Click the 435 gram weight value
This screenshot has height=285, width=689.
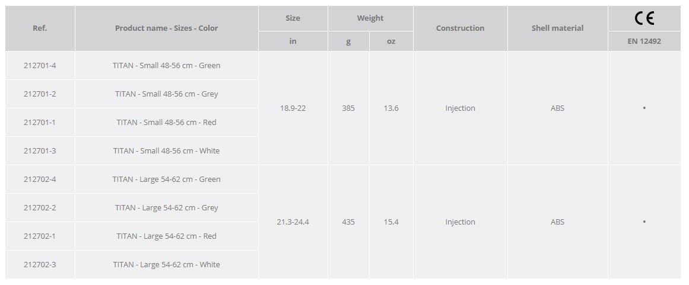(348, 222)
